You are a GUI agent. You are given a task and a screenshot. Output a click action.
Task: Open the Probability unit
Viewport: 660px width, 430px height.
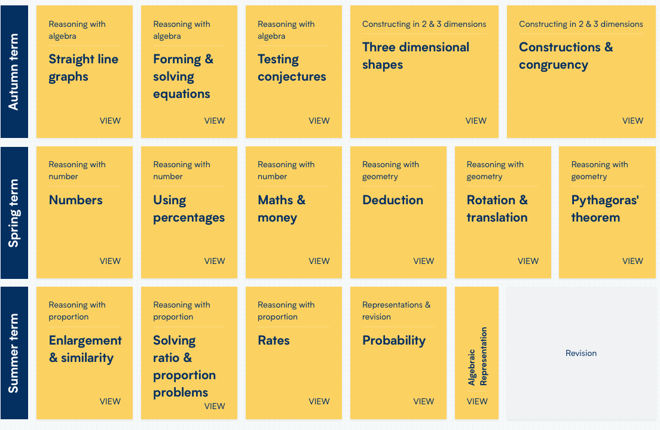(x=398, y=352)
